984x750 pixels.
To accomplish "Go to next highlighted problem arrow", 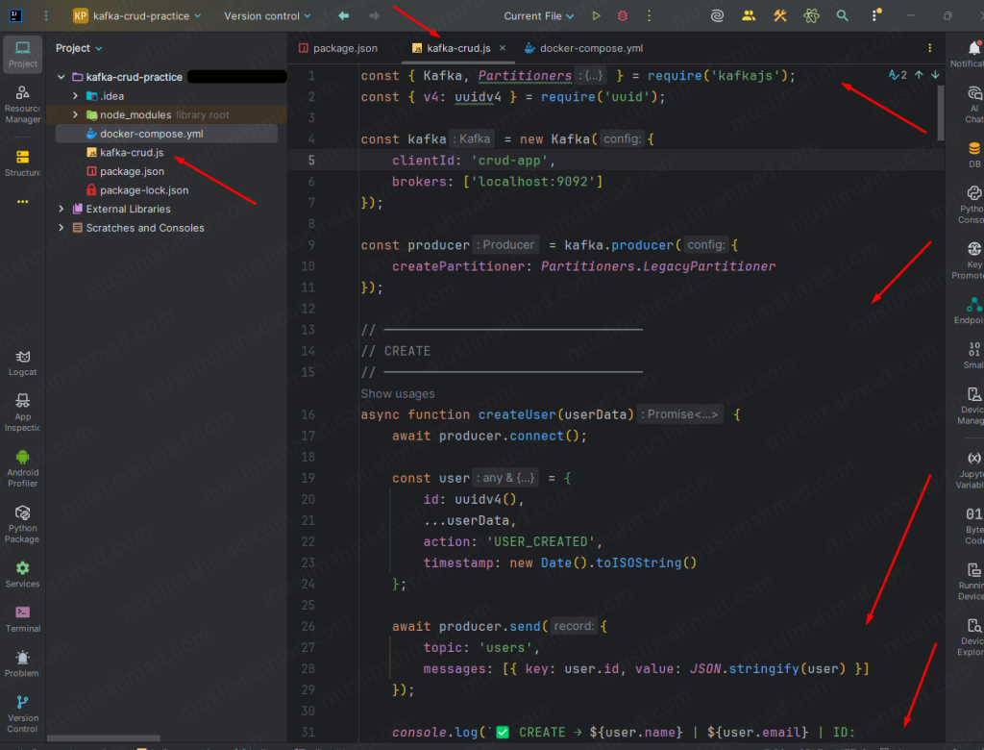I will point(935,75).
